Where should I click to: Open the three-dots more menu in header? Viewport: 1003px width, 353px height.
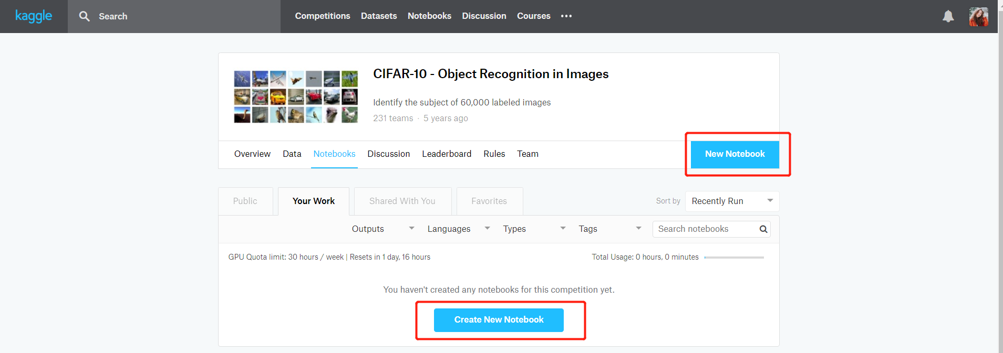tap(566, 16)
